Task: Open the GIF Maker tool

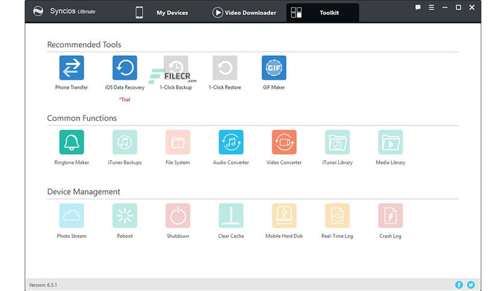Action: point(274,67)
